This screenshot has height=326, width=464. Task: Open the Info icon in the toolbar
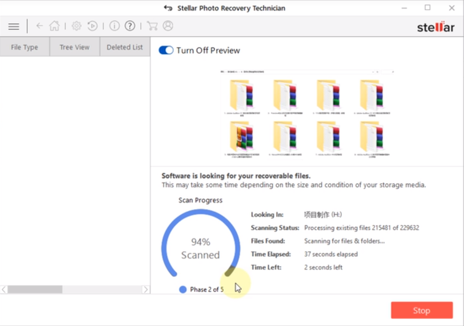(114, 25)
